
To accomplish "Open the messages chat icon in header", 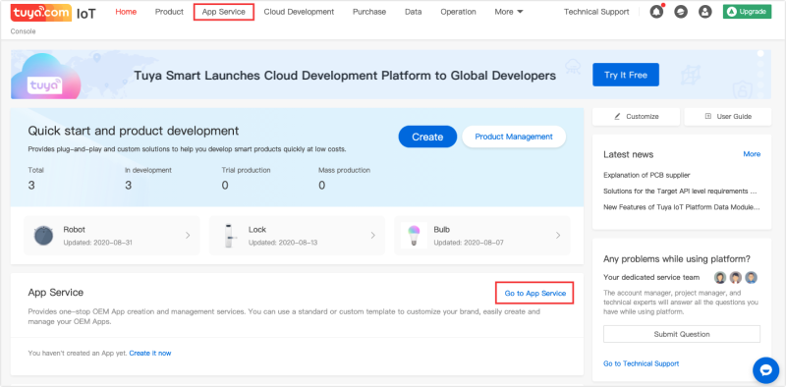I will point(681,12).
